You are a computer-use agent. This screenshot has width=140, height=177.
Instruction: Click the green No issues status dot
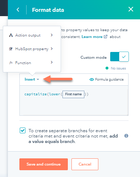107,68
